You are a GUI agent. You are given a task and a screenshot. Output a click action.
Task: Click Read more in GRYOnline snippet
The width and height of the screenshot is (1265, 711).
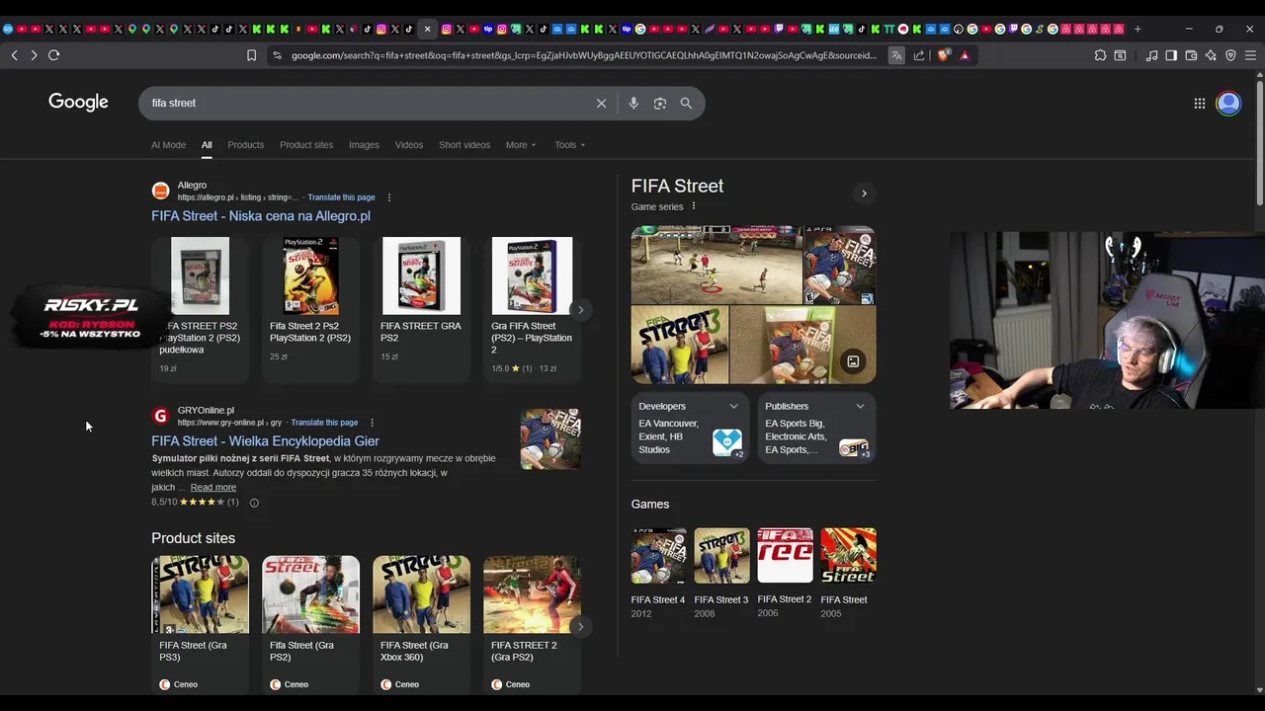tap(212, 488)
